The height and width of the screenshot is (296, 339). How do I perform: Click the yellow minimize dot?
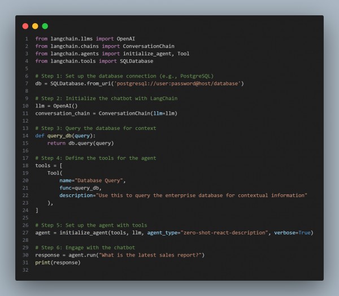tap(35, 26)
